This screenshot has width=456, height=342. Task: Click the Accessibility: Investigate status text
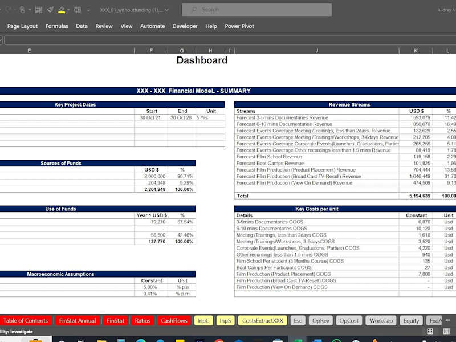tap(17, 332)
